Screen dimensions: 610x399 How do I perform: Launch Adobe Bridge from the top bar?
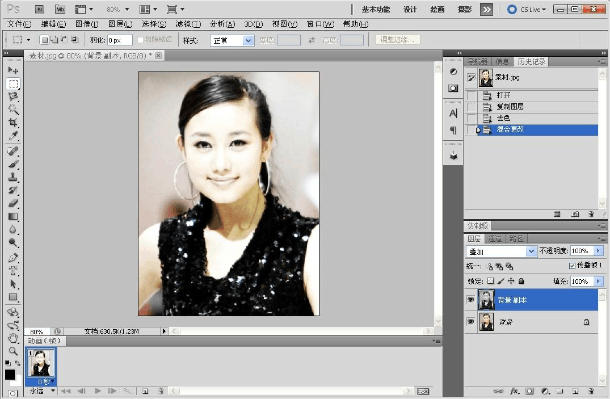coord(40,9)
